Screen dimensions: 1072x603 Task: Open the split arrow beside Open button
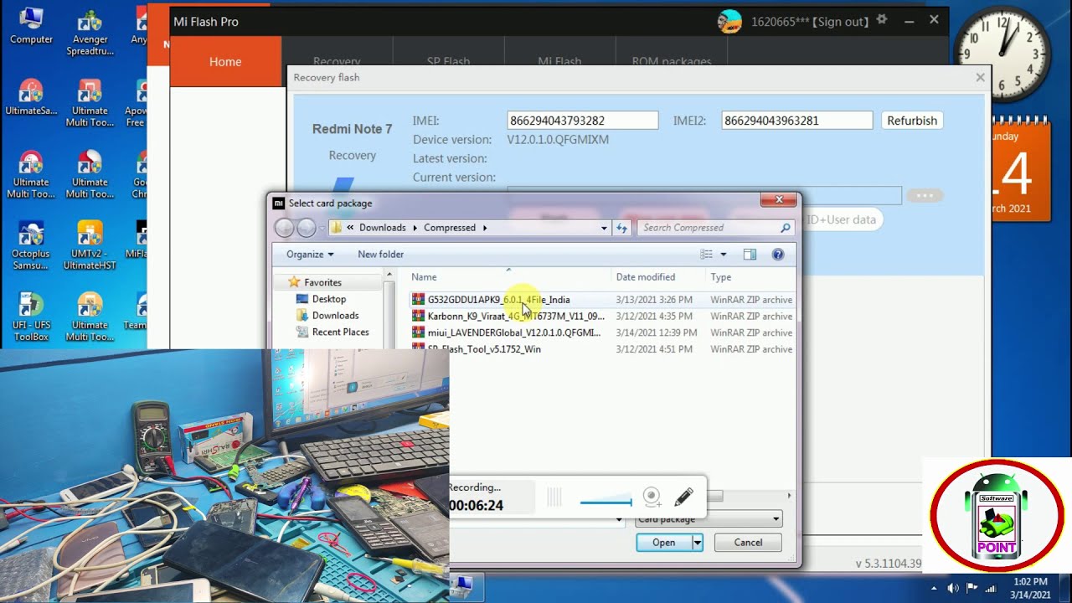click(x=697, y=543)
